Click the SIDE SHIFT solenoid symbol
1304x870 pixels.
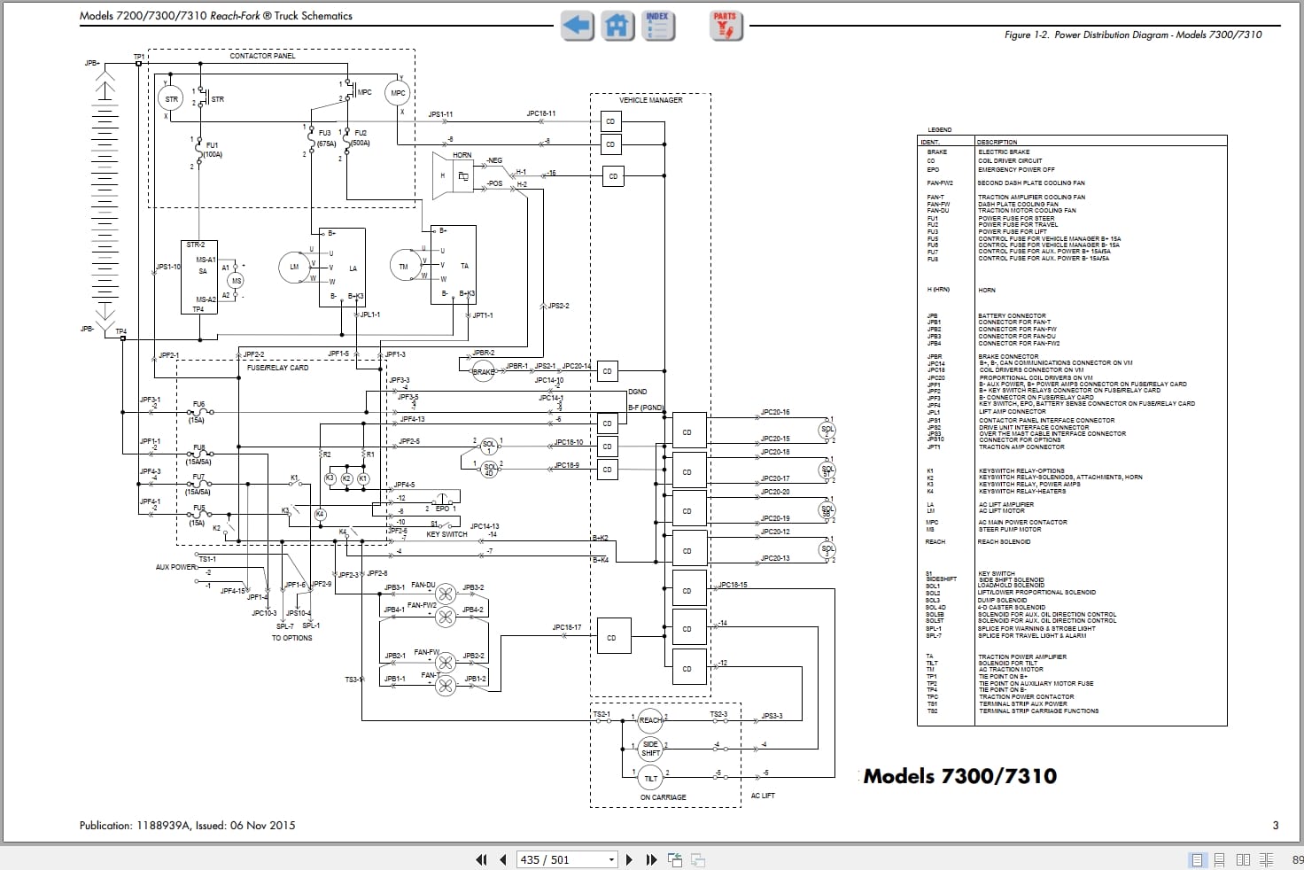(650, 750)
